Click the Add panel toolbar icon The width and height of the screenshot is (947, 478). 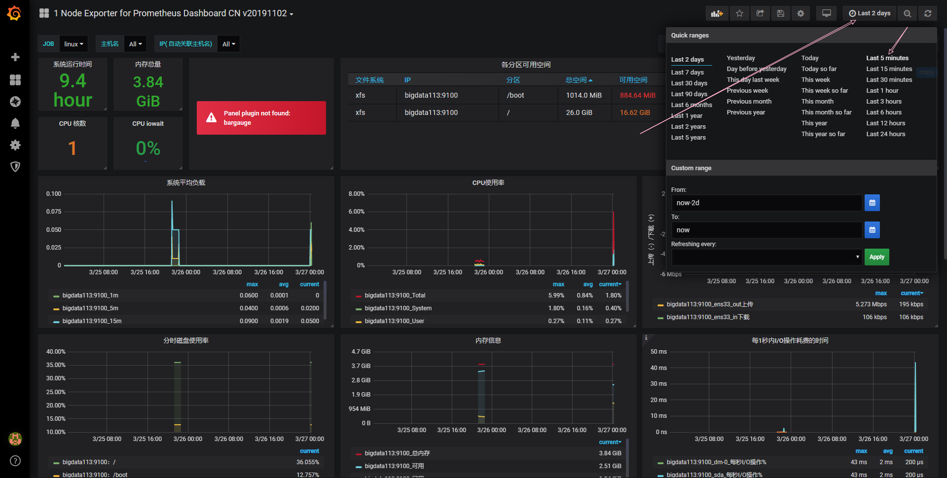[717, 13]
